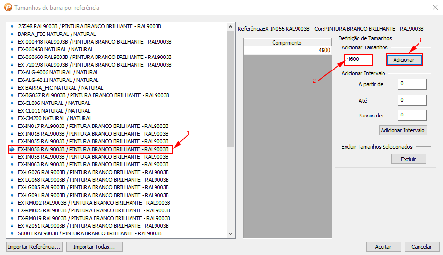Image resolution: width=443 pixels, height=255 pixels.
Task: Click the blue arrow icon beside EX-IN056
Action: click(12, 149)
